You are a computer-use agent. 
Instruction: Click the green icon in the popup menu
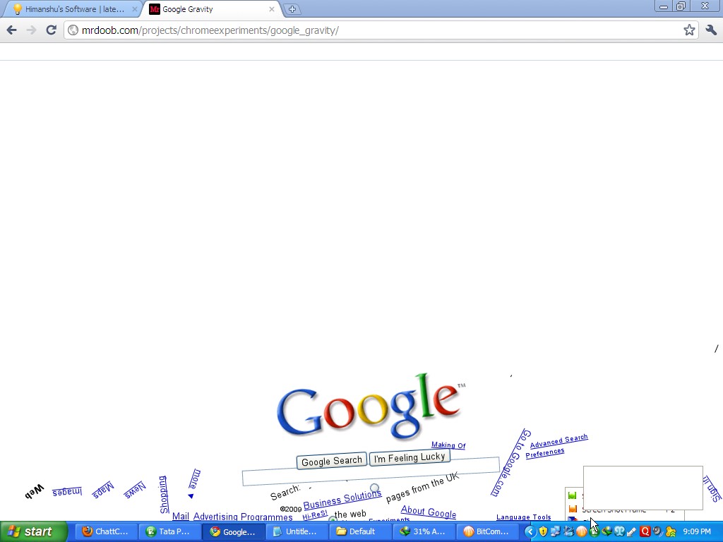click(572, 495)
